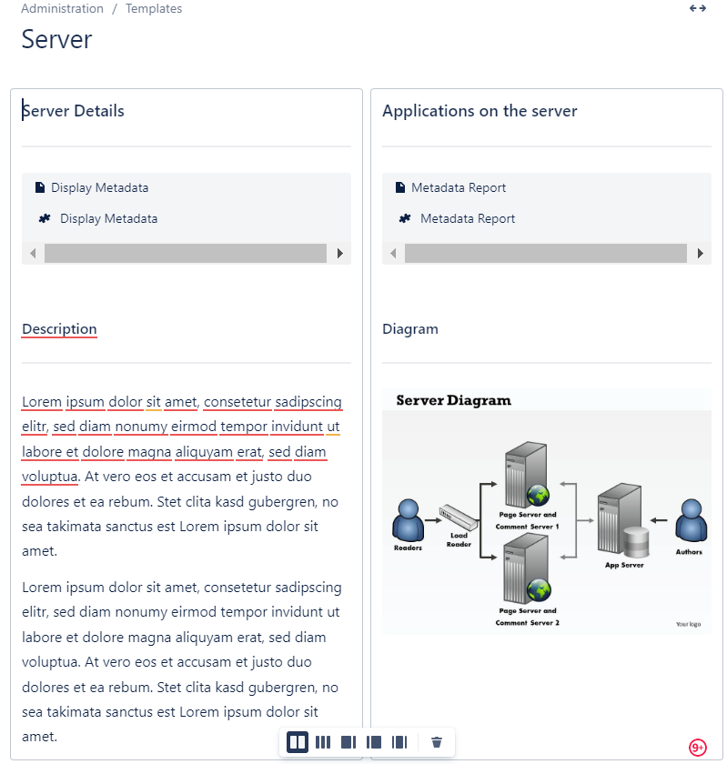Image resolution: width=727 pixels, height=764 pixels.
Task: Select the two-column layout option
Action: tap(298, 742)
